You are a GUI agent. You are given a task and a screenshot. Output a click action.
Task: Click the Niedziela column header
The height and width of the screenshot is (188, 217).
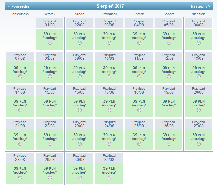pos(198,14)
